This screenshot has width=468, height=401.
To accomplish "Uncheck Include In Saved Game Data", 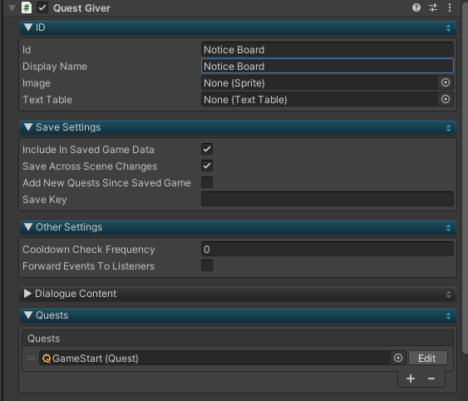I will pyautogui.click(x=207, y=149).
